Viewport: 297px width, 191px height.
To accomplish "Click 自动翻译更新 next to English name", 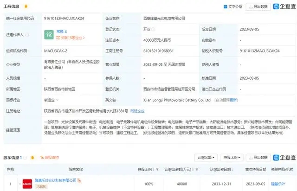I will click(x=227, y=100).
